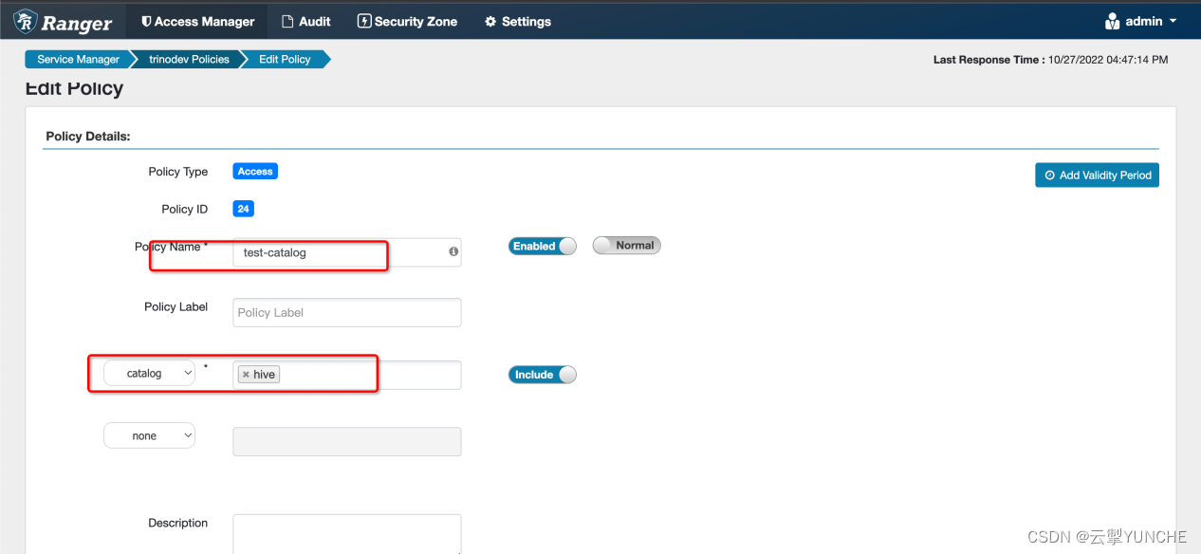This screenshot has height=554, width=1201.
Task: Open the Access Manager menu
Action: tap(198, 21)
